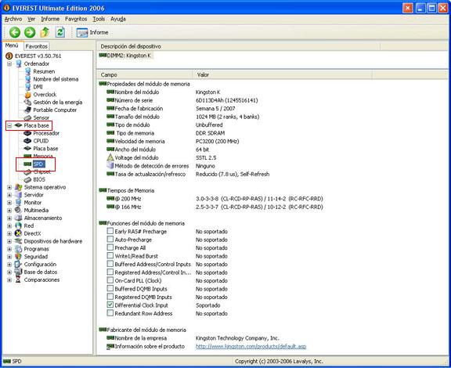Collapse the Placa base tree node
Image resolution: width=451 pixels, height=368 pixels.
click(9, 125)
